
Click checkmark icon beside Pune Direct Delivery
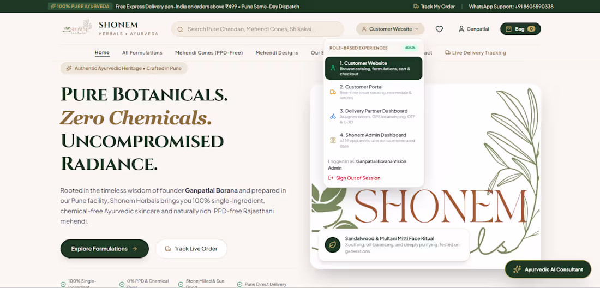pos(239,284)
